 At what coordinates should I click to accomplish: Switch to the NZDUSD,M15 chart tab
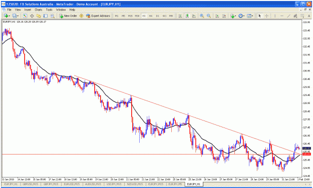click(135, 184)
